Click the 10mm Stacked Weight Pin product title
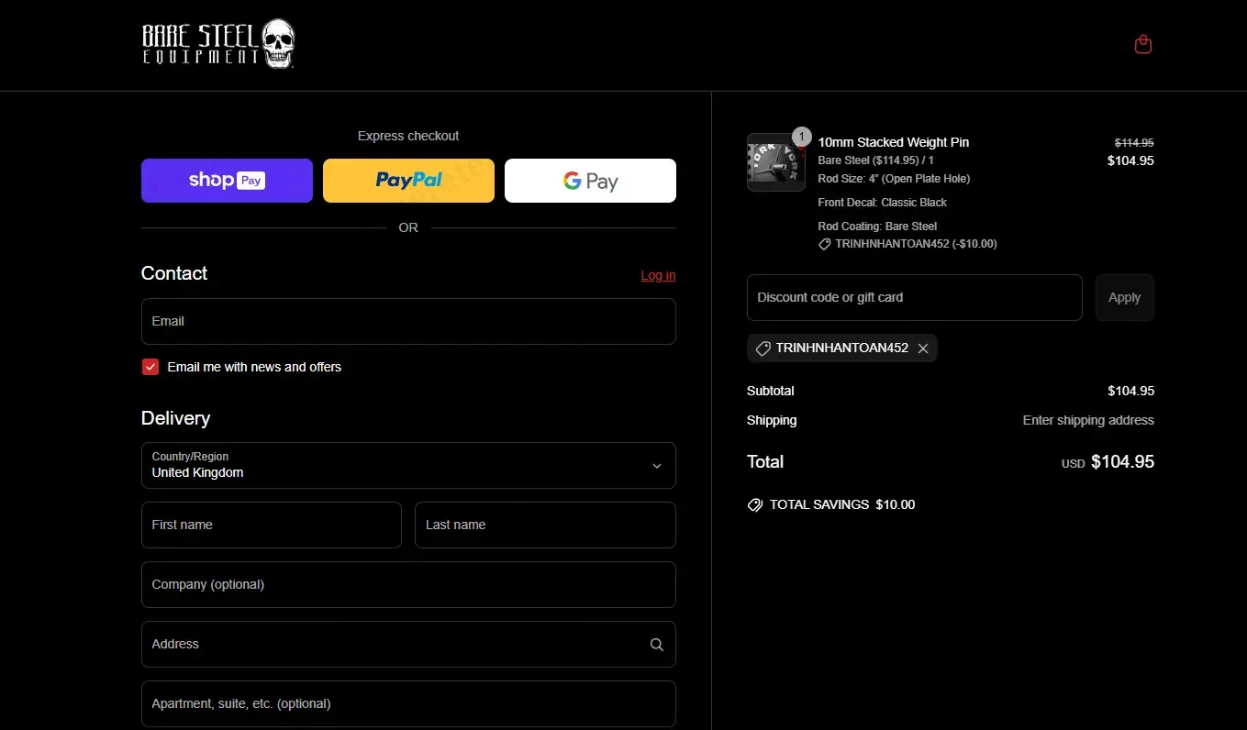1247x730 pixels. click(894, 142)
